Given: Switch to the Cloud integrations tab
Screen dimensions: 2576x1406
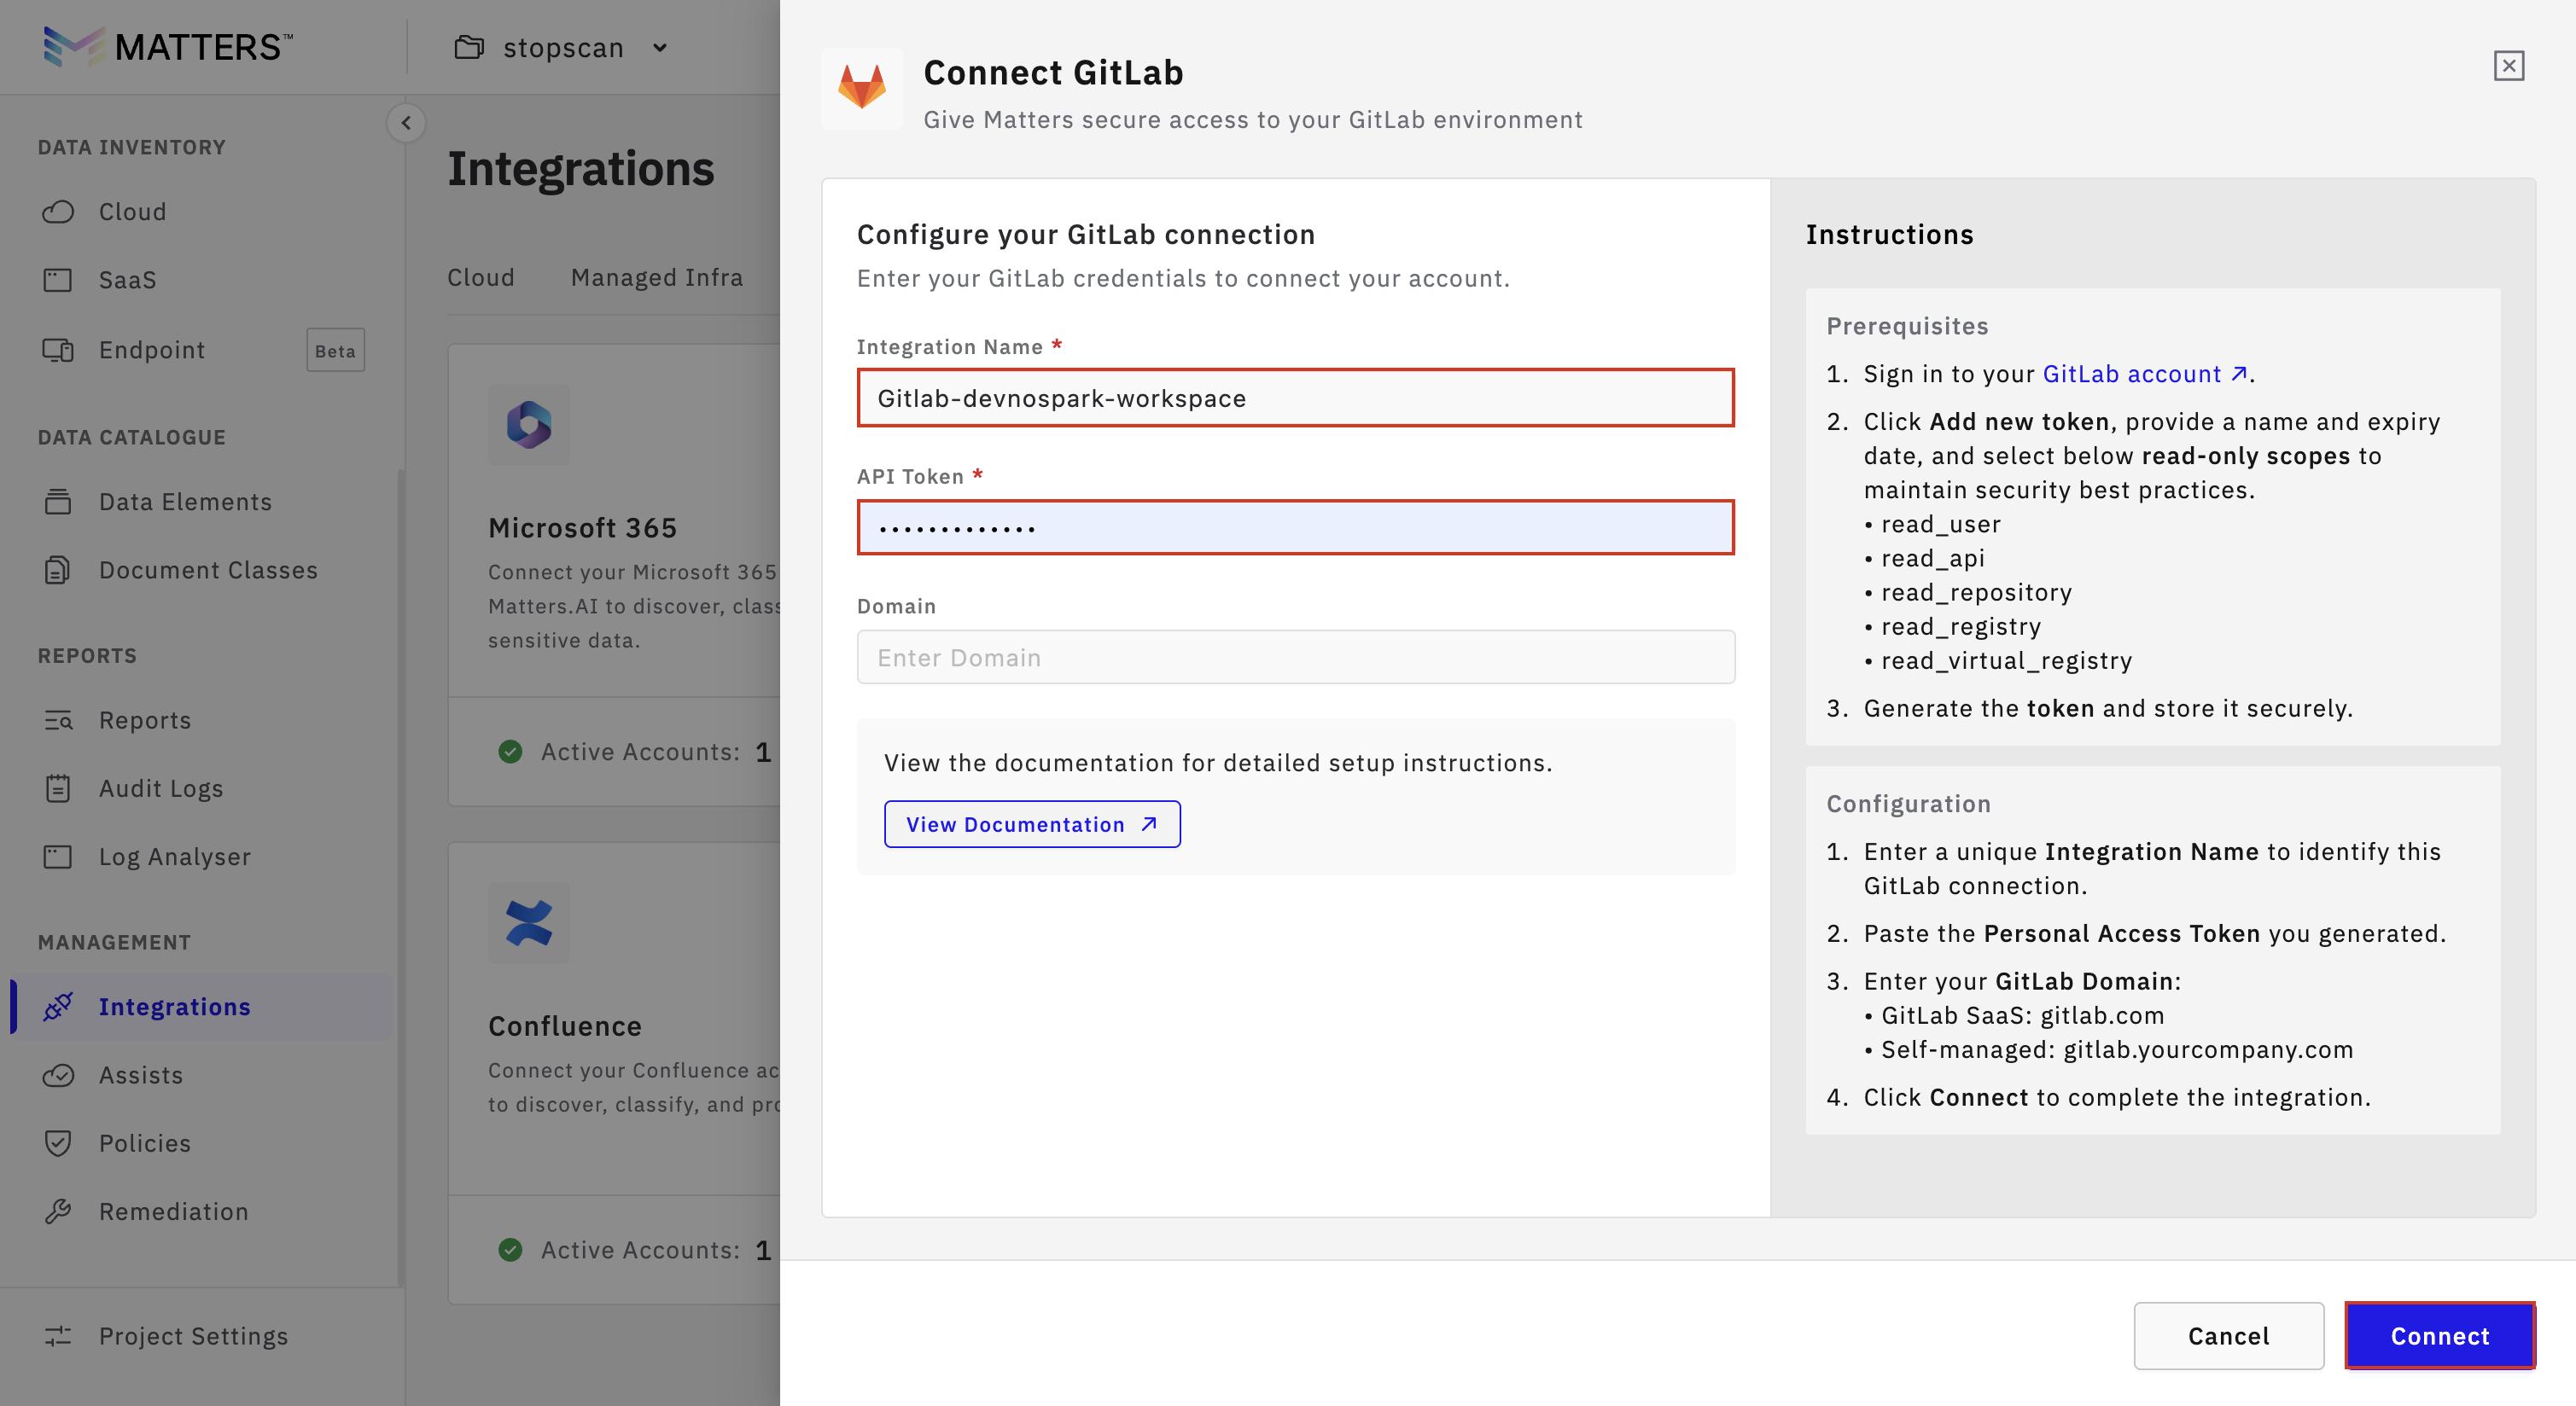Looking at the screenshot, I should [481, 276].
